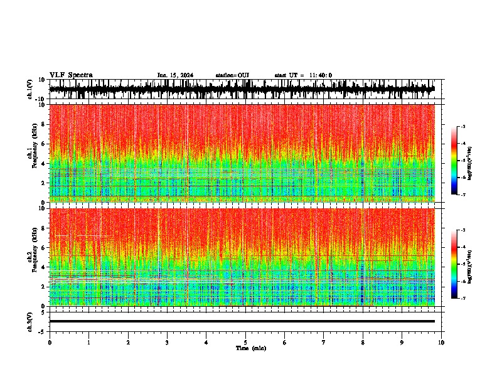497x384 pixels.
Task: Click the ch.2 spectrogram color scale bar
Action: click(454, 264)
